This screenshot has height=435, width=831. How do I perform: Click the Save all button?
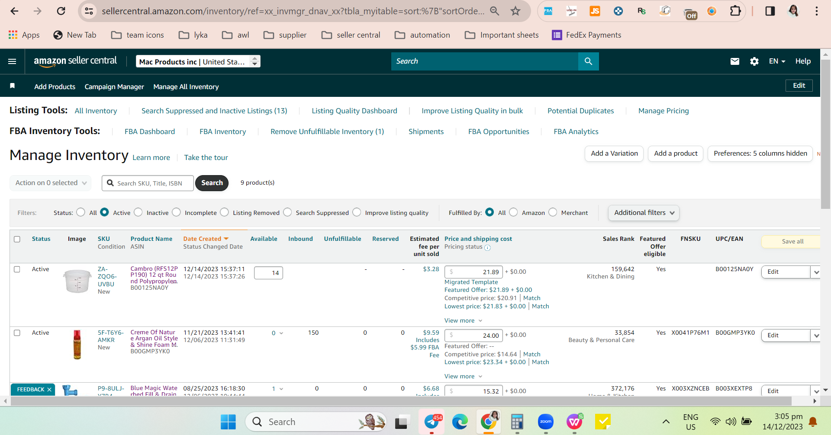click(x=791, y=242)
